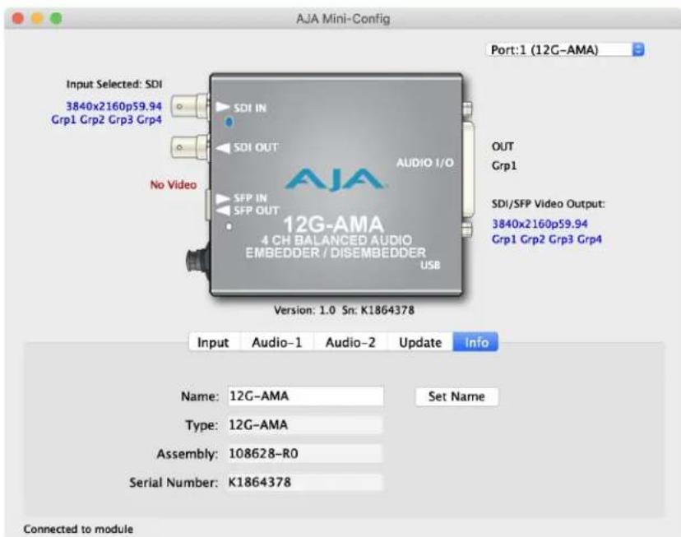Go to the Update tab
The height and width of the screenshot is (537, 681).
(420, 342)
